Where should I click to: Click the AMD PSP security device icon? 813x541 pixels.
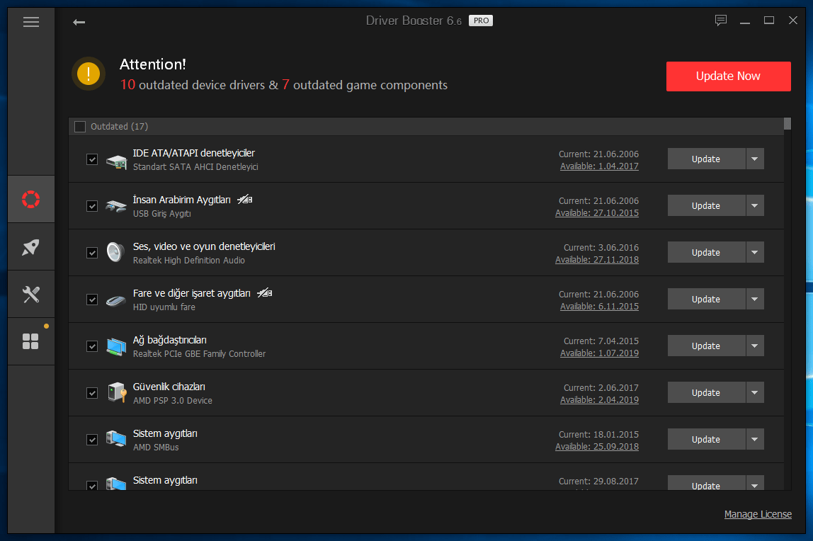pos(117,392)
